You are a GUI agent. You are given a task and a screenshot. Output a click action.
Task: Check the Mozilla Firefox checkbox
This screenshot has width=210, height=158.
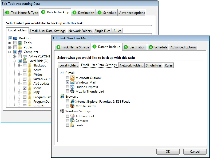click(x=67, y=106)
